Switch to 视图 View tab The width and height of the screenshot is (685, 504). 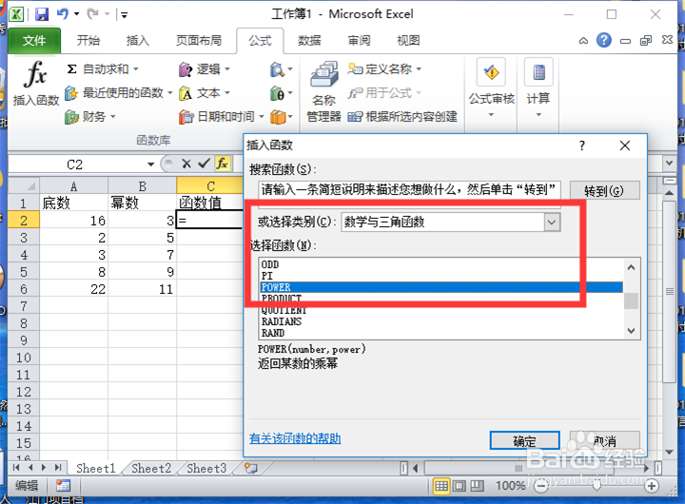[408, 41]
